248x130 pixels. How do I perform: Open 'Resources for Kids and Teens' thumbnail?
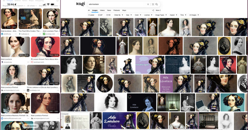point(177,83)
